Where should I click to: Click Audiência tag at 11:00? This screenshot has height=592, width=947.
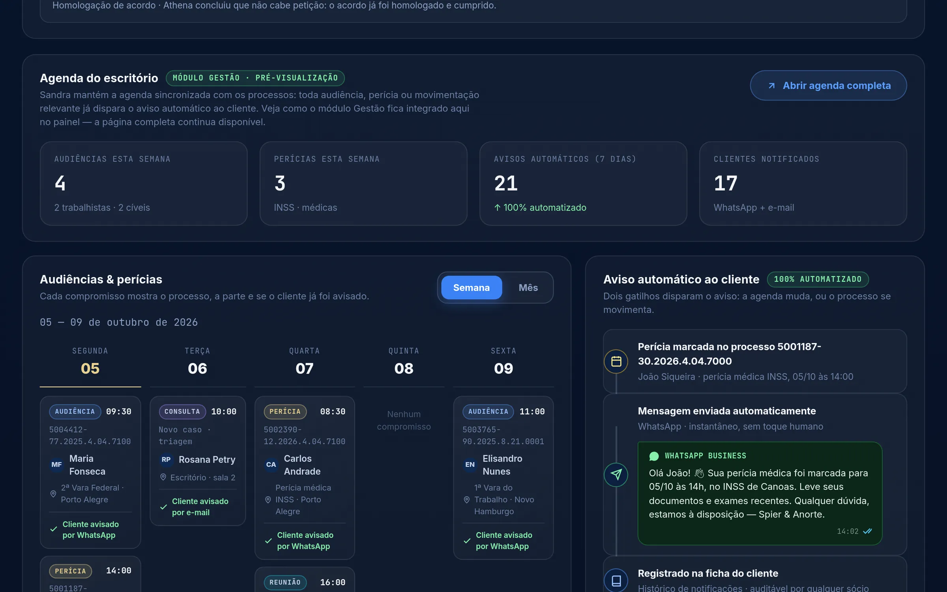coord(488,412)
